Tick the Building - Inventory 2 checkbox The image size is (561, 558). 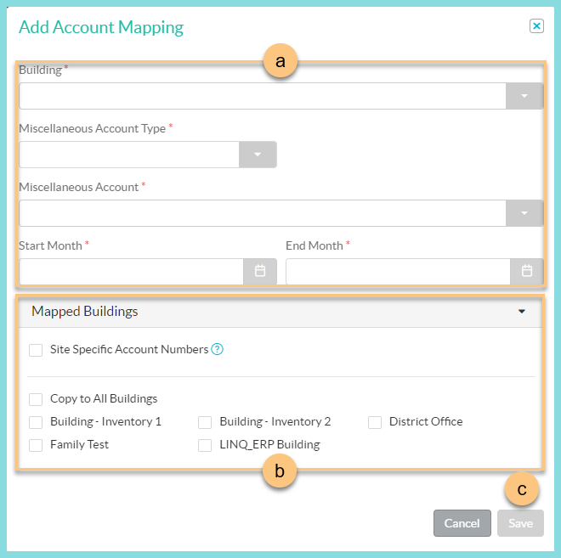point(205,422)
